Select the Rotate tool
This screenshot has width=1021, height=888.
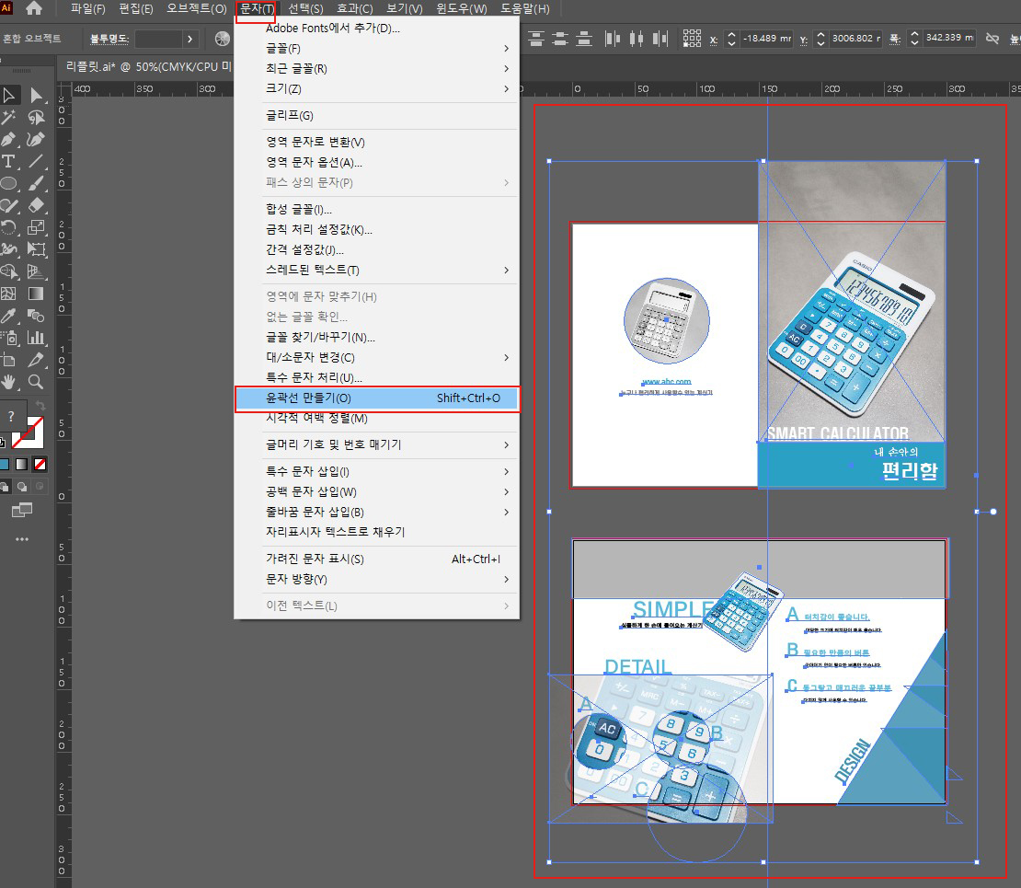point(9,227)
